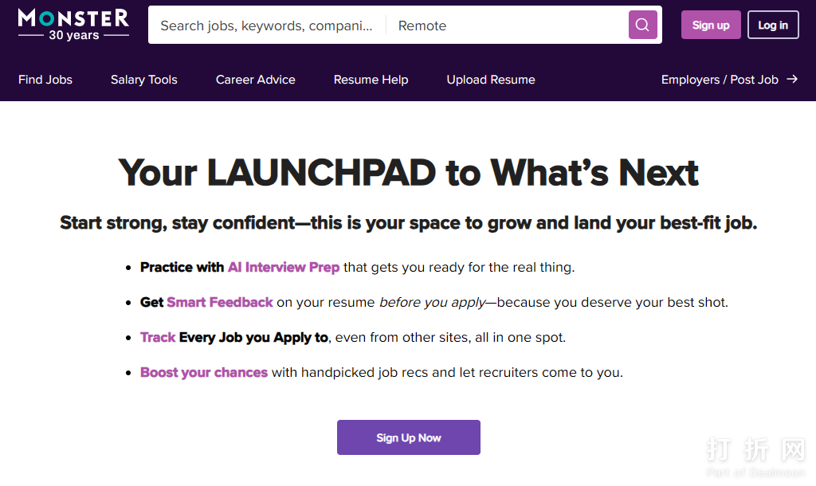Click the Smart Feedback link
Viewport: 816px width, 486px height.
click(x=220, y=302)
